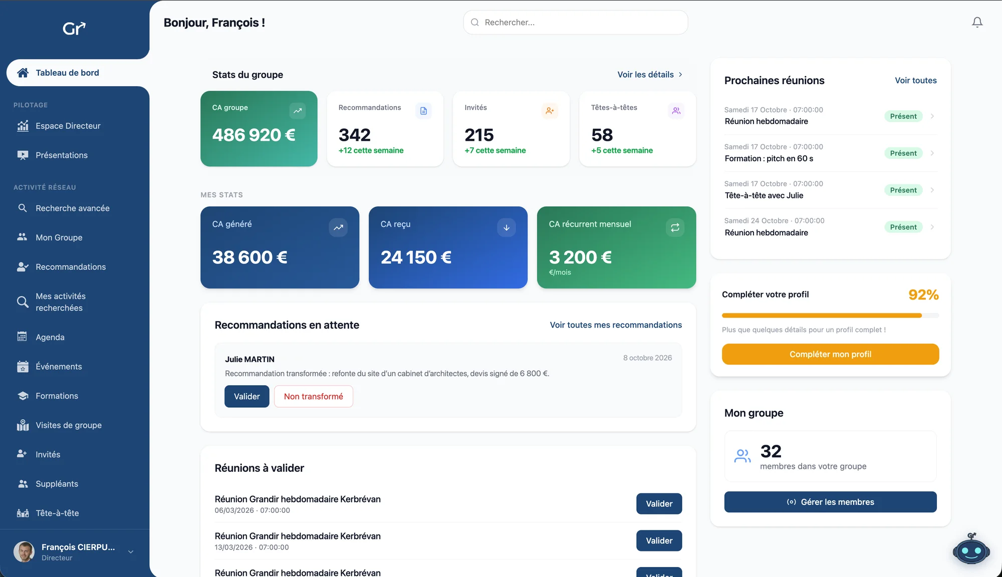Click the Gr logo in sidebar

74,29
